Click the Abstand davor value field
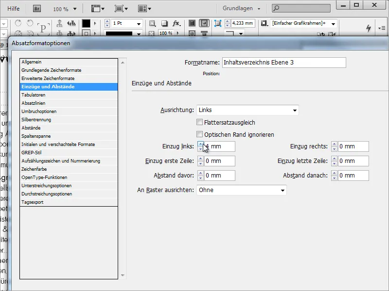389x291 pixels. pyautogui.click(x=220, y=176)
